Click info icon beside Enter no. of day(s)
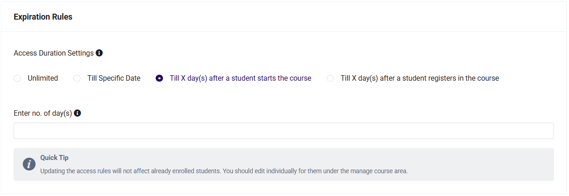 pyautogui.click(x=77, y=113)
